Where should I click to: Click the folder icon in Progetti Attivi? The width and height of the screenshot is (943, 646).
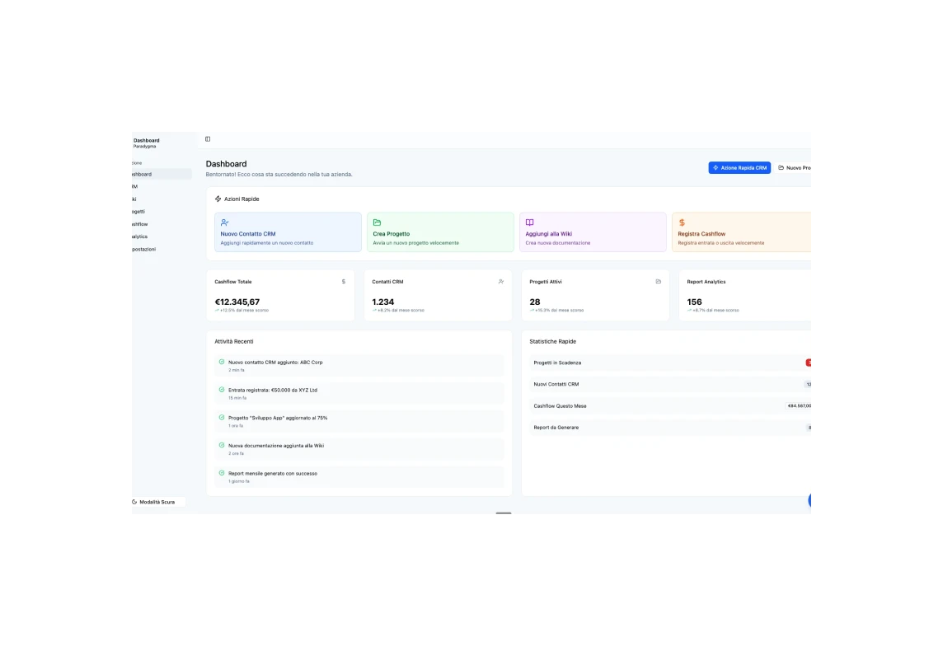[x=658, y=281]
